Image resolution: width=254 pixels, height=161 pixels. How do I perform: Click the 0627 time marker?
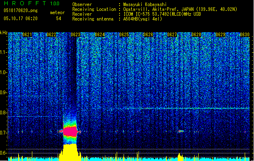(172, 35)
